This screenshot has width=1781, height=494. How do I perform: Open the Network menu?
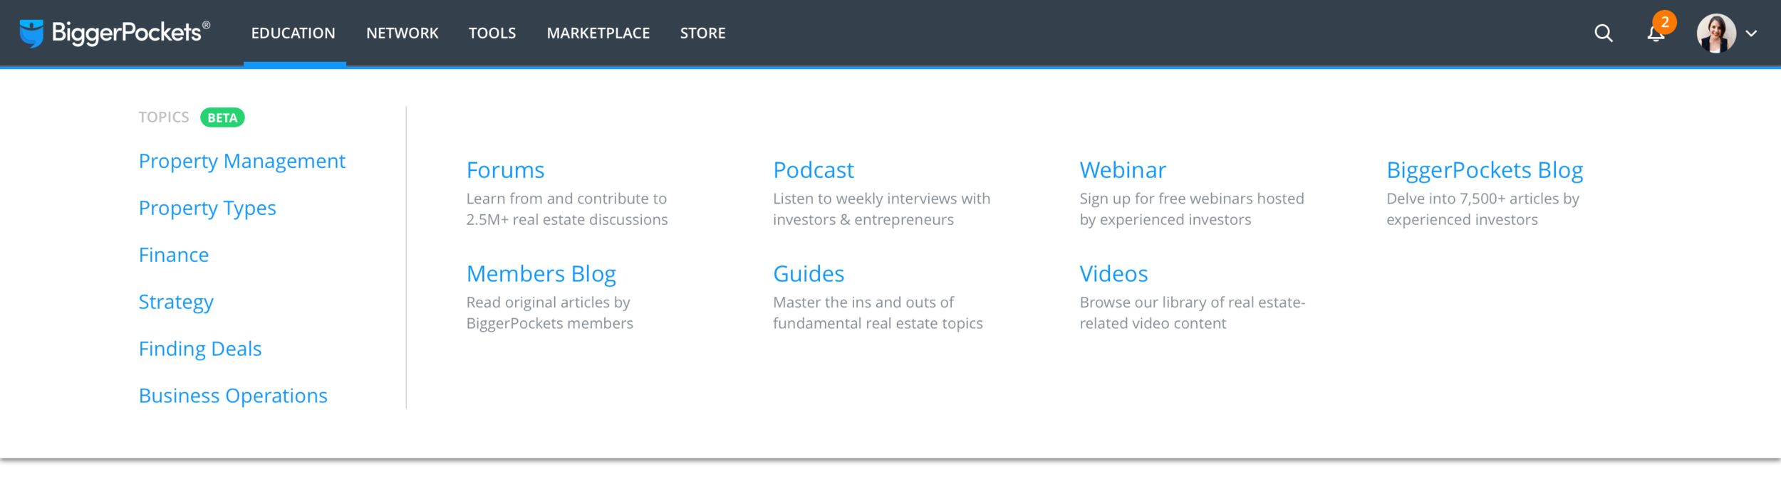[x=403, y=33]
